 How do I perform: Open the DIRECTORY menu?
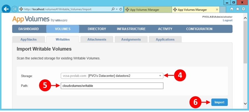(x=97, y=29)
